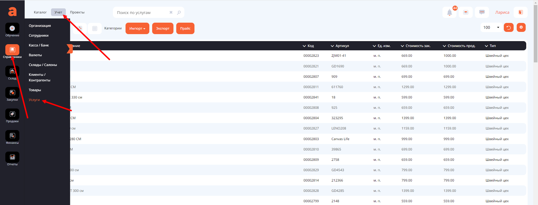Open the notifications bell with 44 badge
Image resolution: width=538 pixels, height=205 pixels.
tap(449, 12)
